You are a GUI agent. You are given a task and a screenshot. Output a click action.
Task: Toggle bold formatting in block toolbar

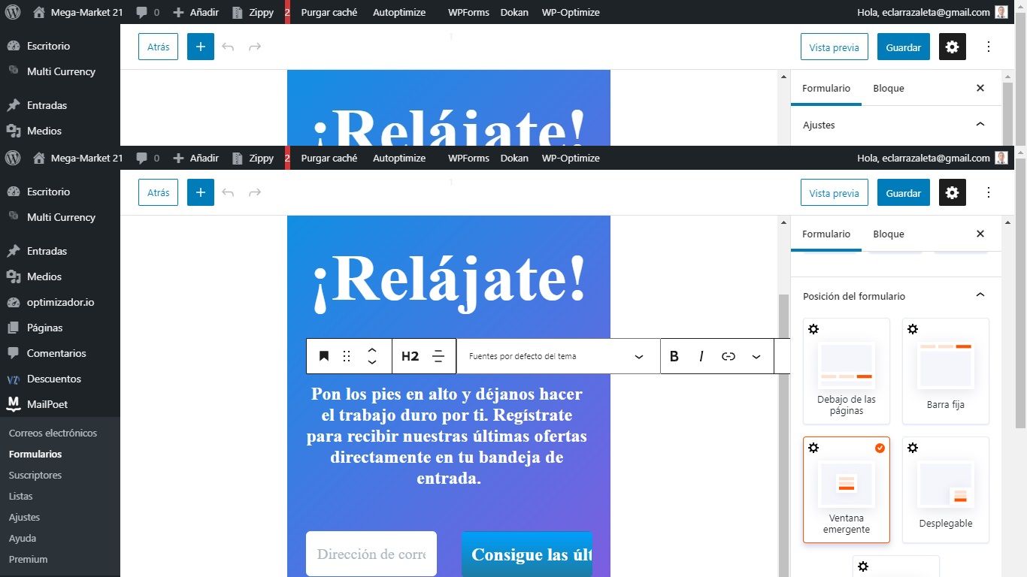point(674,356)
